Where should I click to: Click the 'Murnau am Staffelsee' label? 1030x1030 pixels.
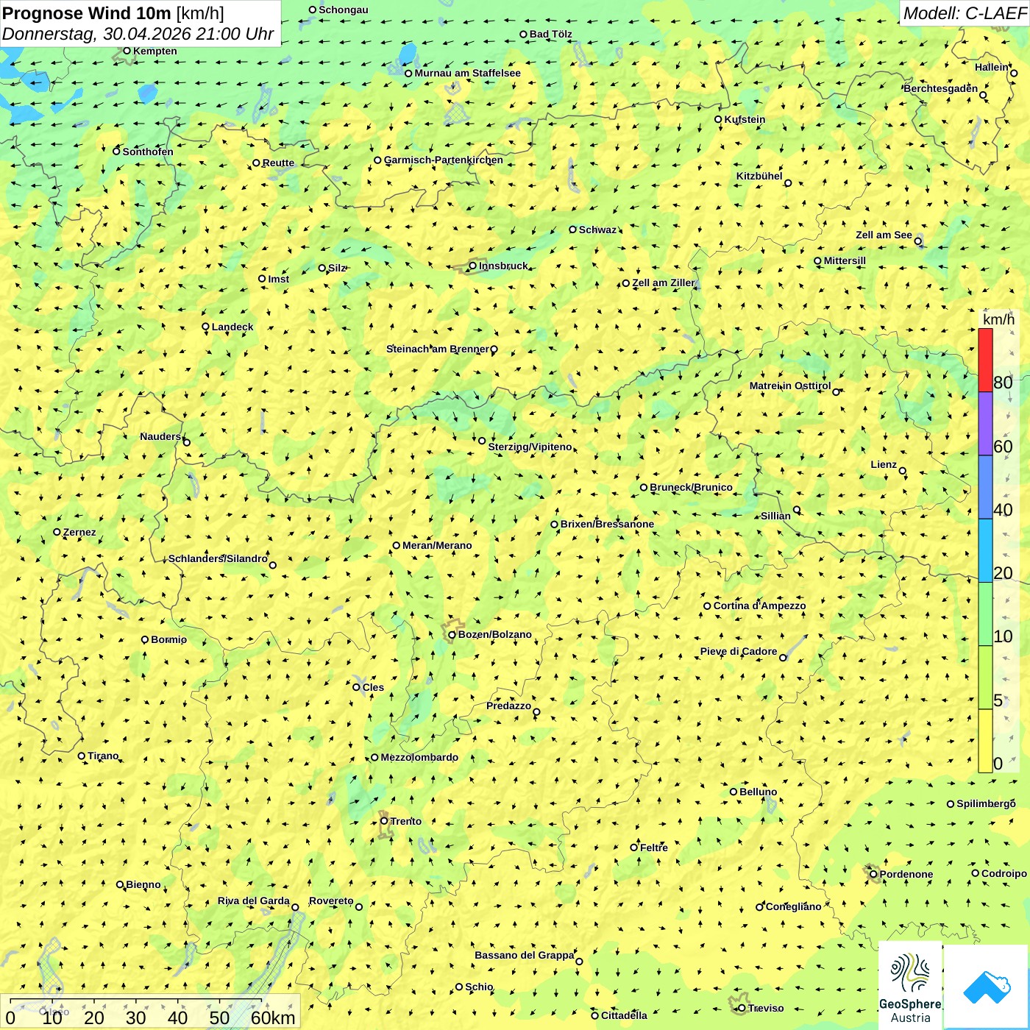(x=467, y=73)
